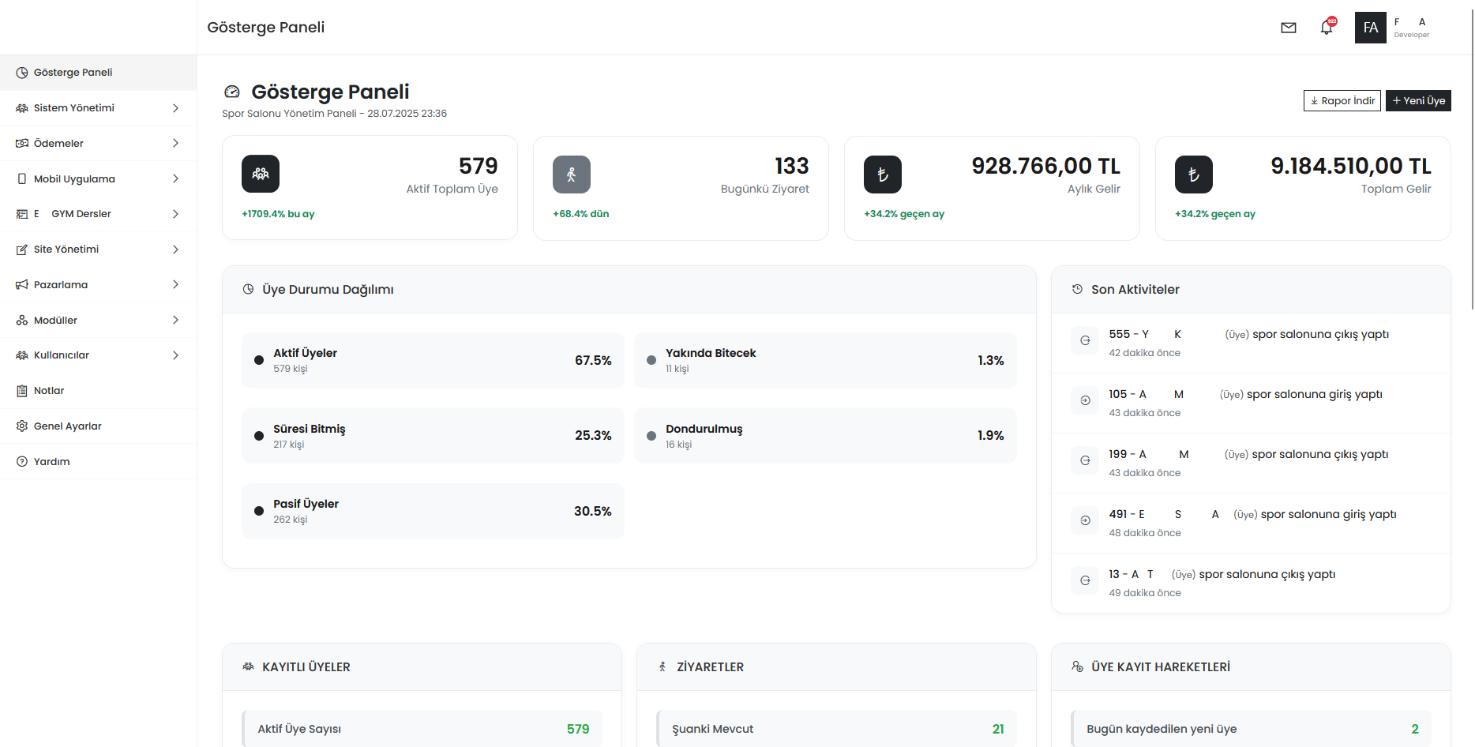1475x747 pixels.
Task: Click Aylık Gelir lira icon
Action: click(883, 175)
